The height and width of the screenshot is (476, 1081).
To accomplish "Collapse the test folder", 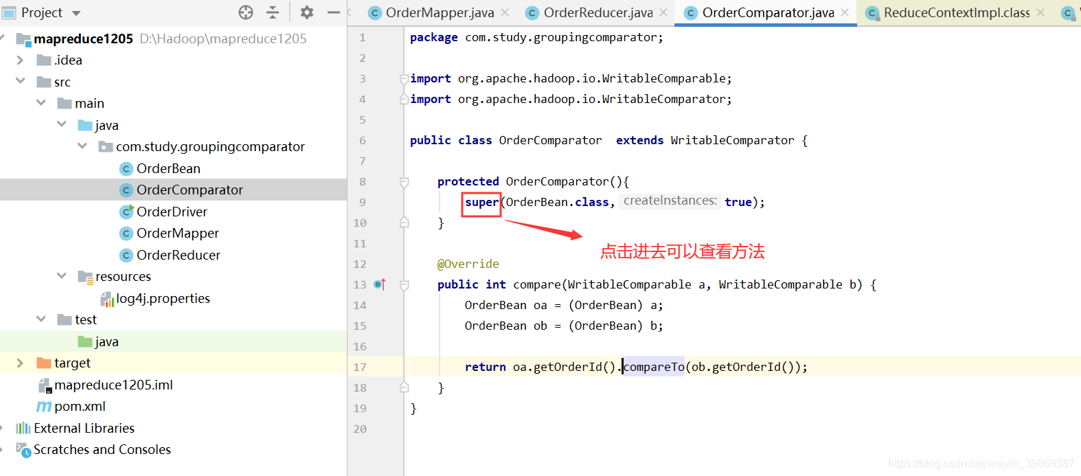I will [x=41, y=319].
